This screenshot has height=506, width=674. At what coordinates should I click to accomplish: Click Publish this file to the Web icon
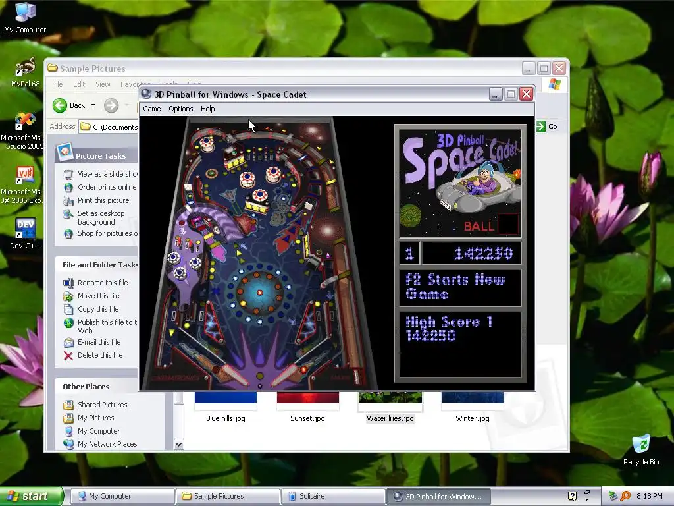[x=68, y=323]
